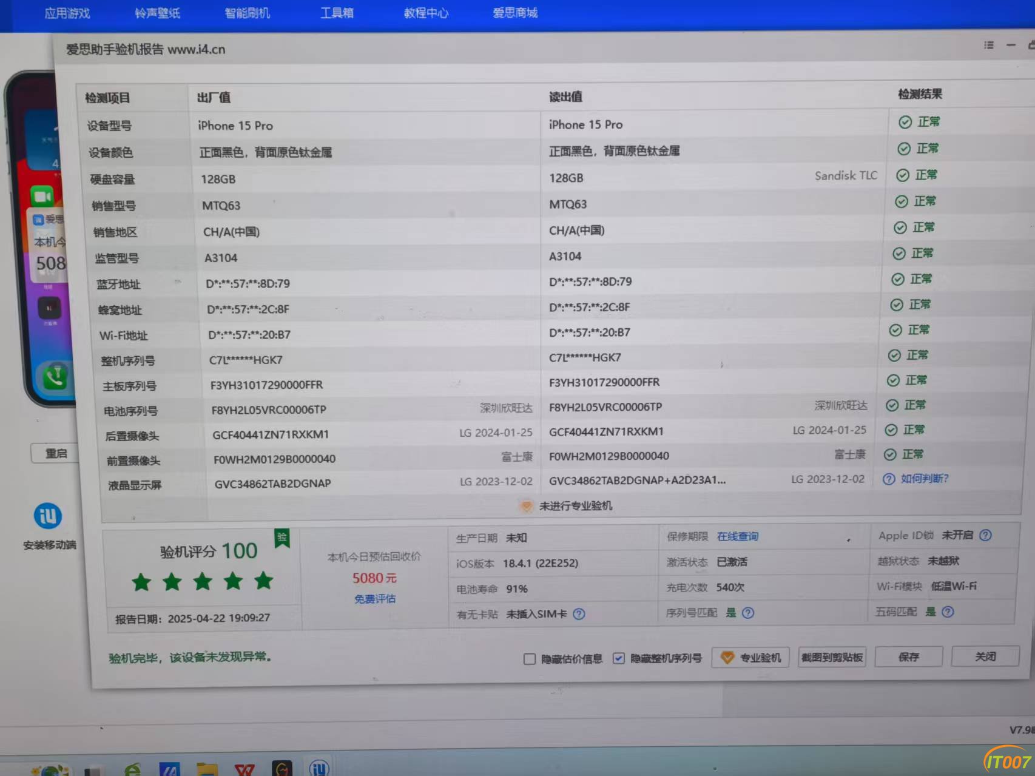Open the 工具箱 tab

(337, 13)
